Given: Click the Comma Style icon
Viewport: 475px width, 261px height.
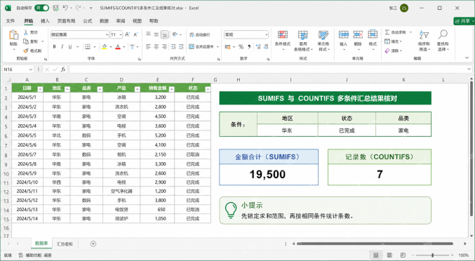Looking at the screenshot, I should 249,46.
